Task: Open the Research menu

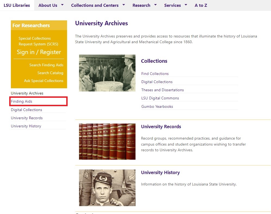Action: coord(141,5)
